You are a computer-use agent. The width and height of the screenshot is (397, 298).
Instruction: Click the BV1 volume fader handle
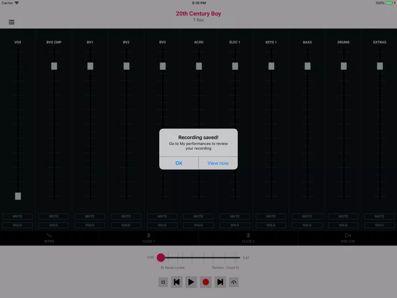(x=91, y=66)
